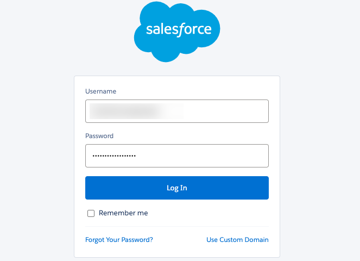Screen dimensions: 360x261
Task: Click the blue Log In button
Action: (177, 188)
